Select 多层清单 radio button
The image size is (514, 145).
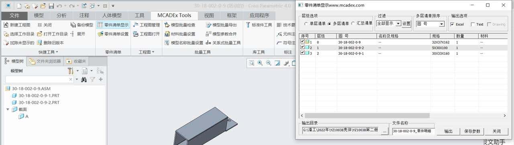click(338, 24)
